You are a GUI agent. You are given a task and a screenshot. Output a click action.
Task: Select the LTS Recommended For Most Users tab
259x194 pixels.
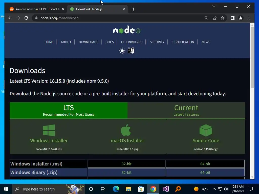click(x=68, y=110)
